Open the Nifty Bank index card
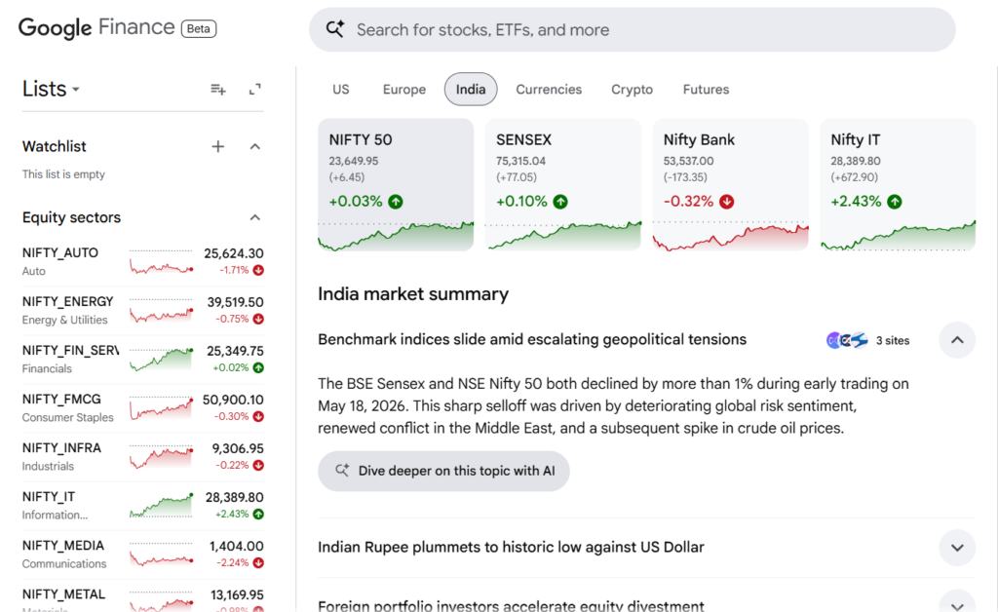The width and height of the screenshot is (998, 612). tap(731, 184)
